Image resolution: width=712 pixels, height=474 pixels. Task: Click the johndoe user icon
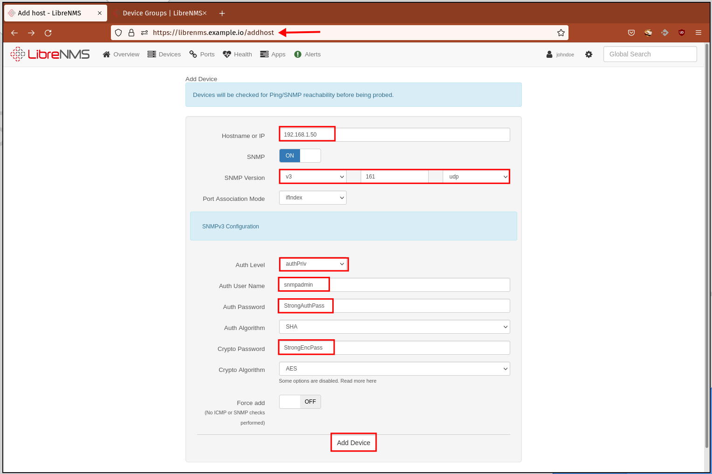(549, 55)
